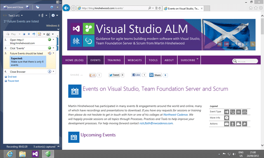This screenshot has width=264, height=158.
Task: Open the WEBCASTS nav item
Action: click(135, 60)
